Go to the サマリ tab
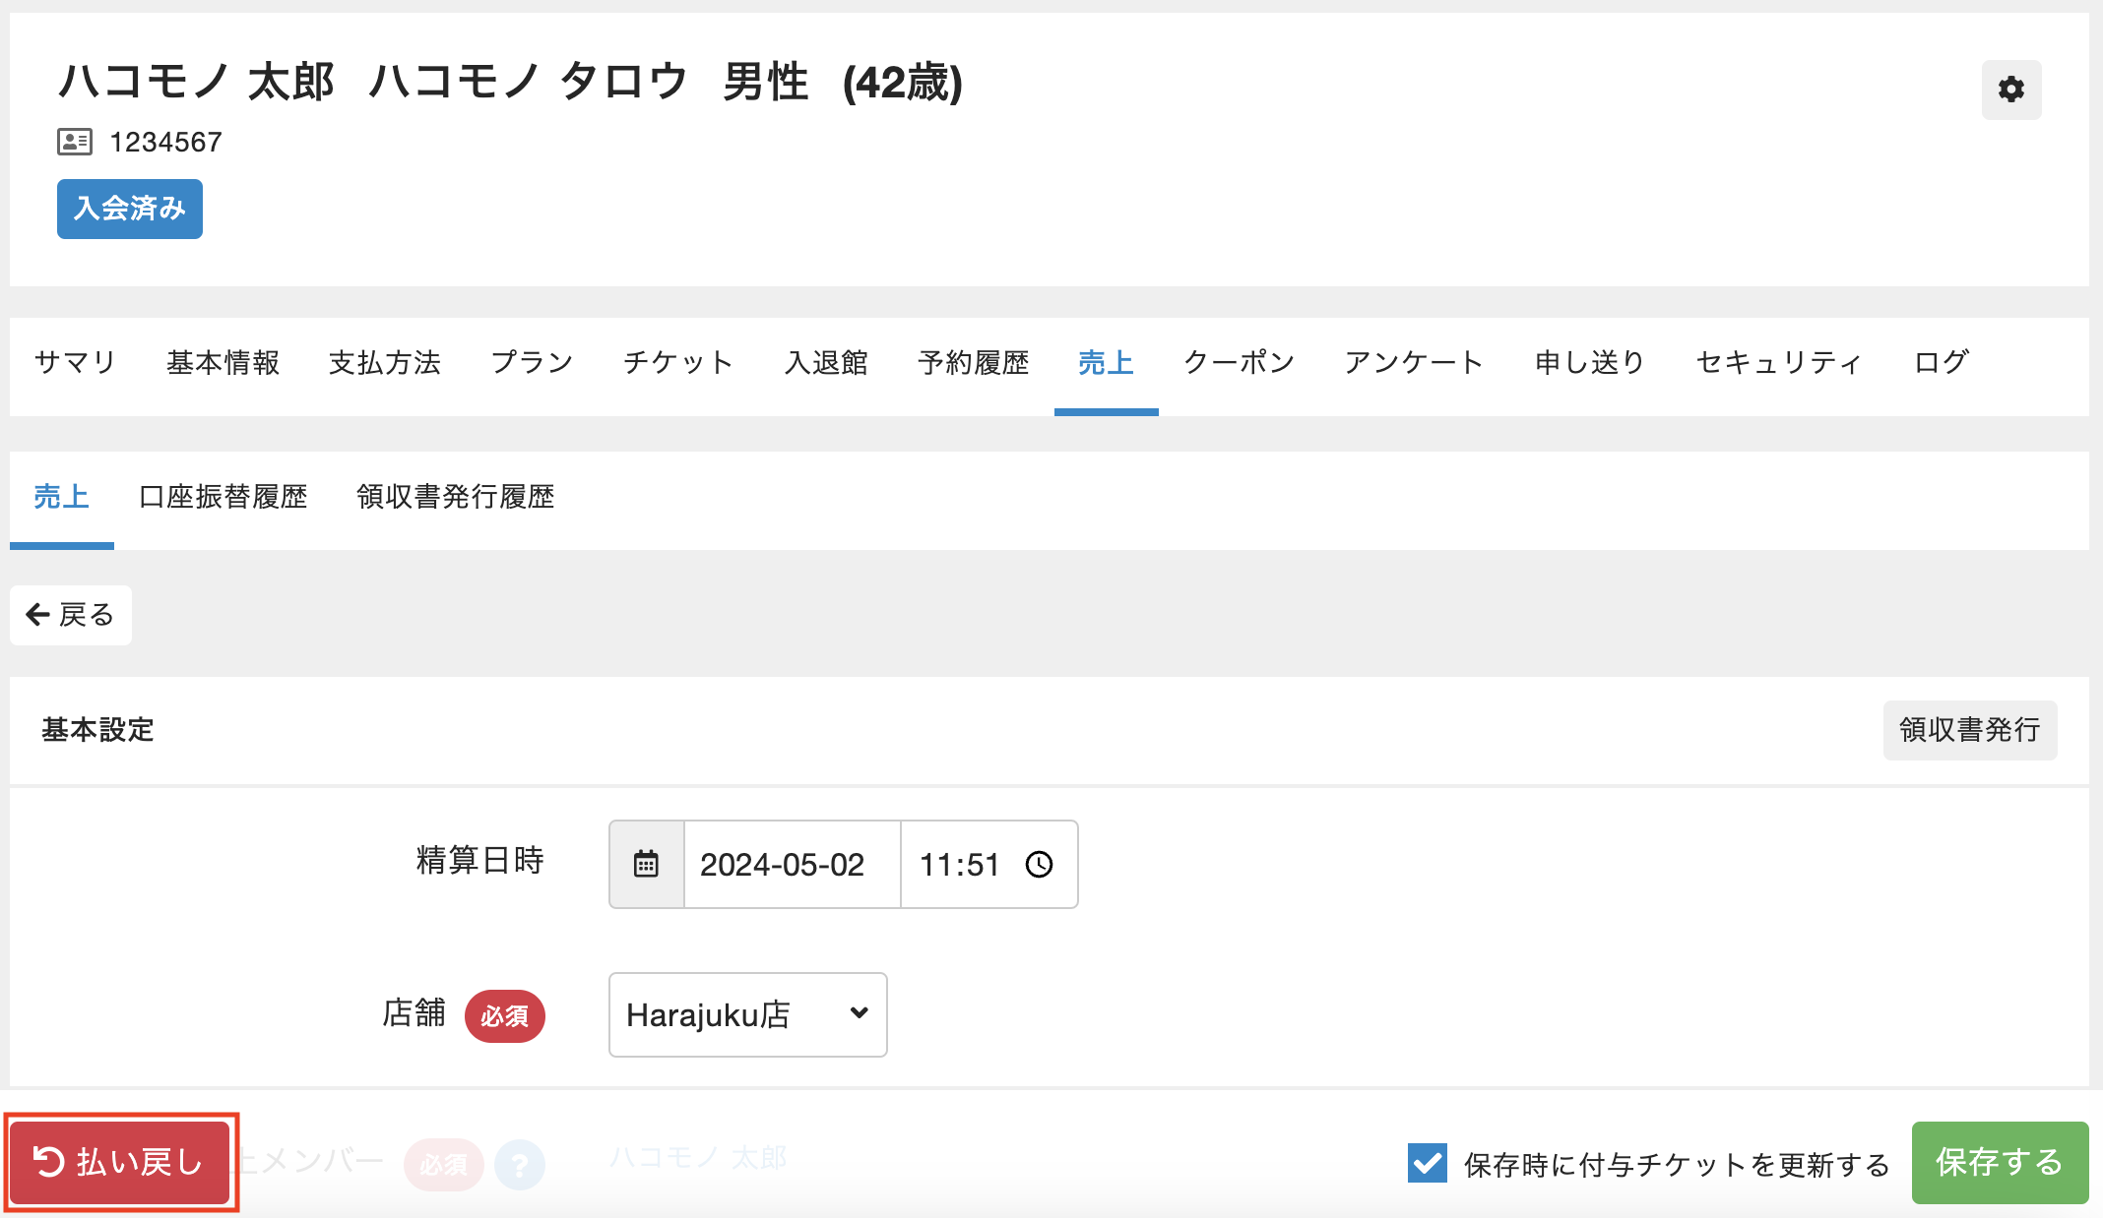 (x=76, y=363)
